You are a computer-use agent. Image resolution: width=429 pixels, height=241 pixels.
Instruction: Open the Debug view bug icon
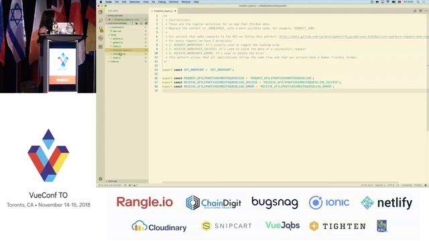pyautogui.click(x=101, y=38)
